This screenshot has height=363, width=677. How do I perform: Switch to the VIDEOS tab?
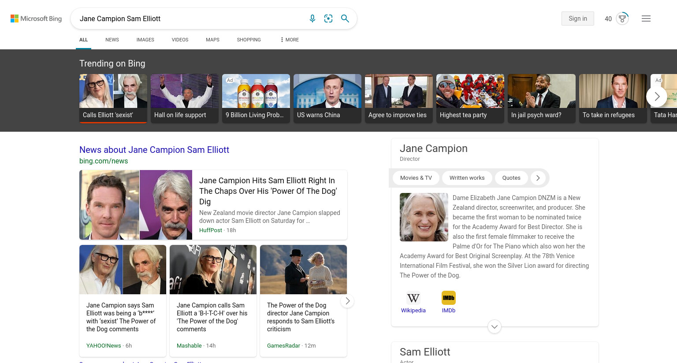pos(180,40)
